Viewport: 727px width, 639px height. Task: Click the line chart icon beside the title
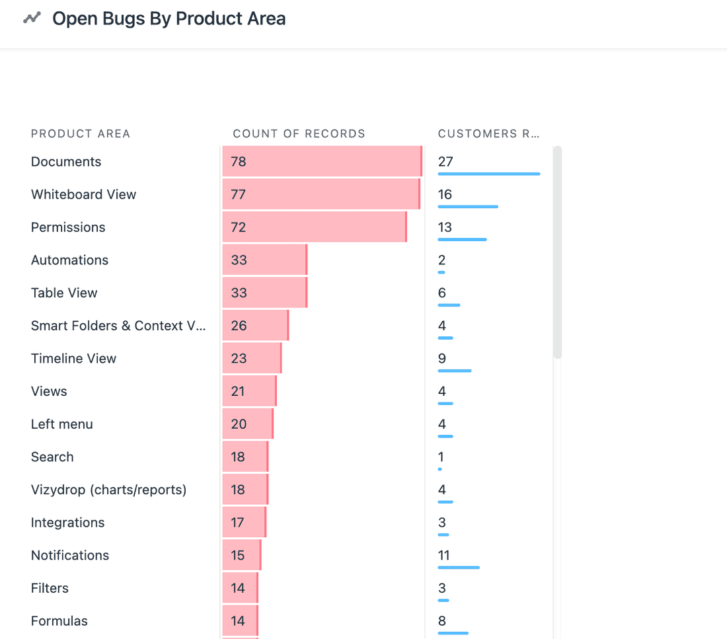click(x=31, y=19)
